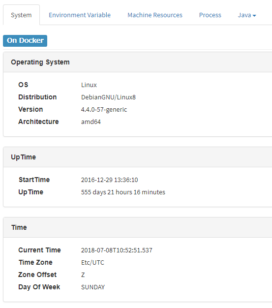Click the UpTime panel header

point(137,157)
